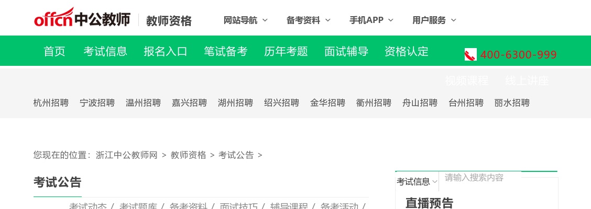591x209 pixels.
Task: Open the 用户服务 dropdown menu
Action: pyautogui.click(x=434, y=20)
